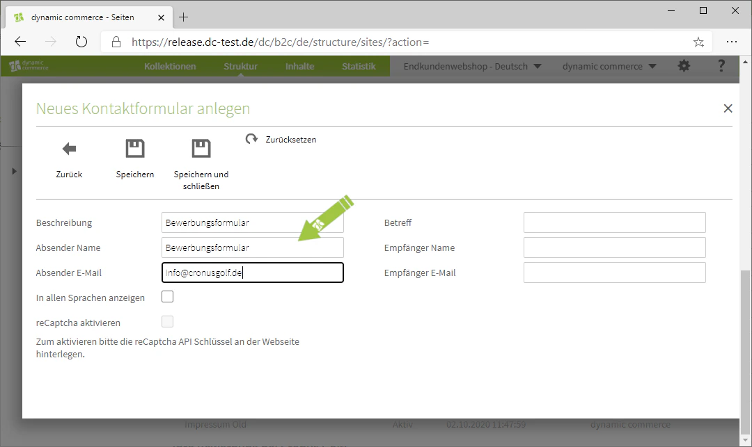
Task: Toggle In allen Sprachen anzeigen checkbox
Action: (167, 297)
